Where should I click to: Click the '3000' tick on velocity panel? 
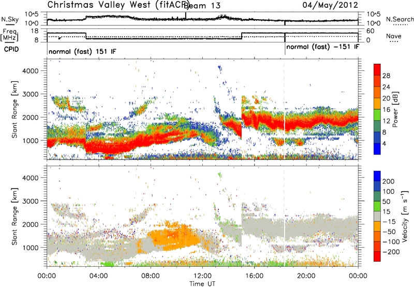click(30, 201)
